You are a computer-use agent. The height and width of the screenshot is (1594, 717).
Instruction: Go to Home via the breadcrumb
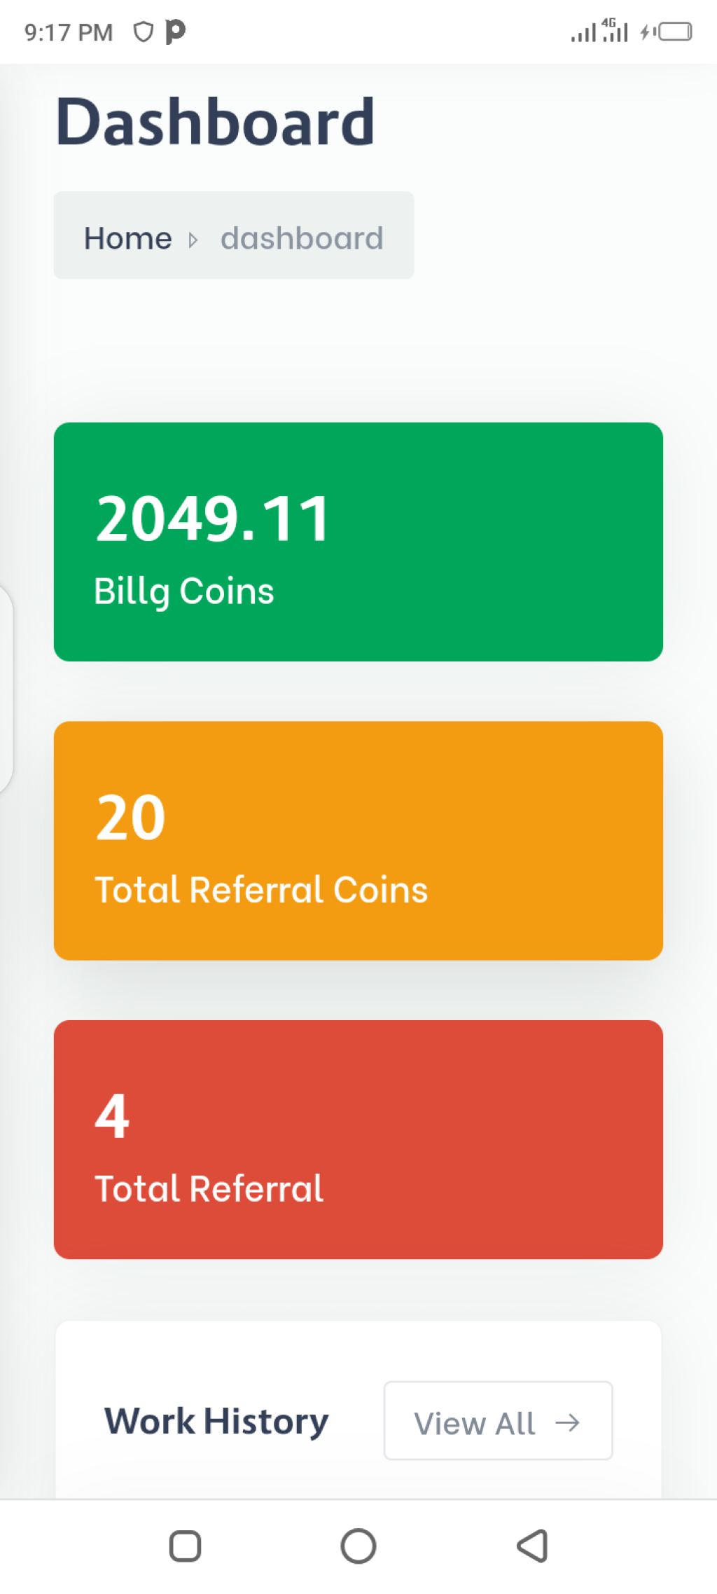[128, 238]
